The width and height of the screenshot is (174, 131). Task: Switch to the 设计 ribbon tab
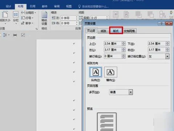click(x=8, y=6)
